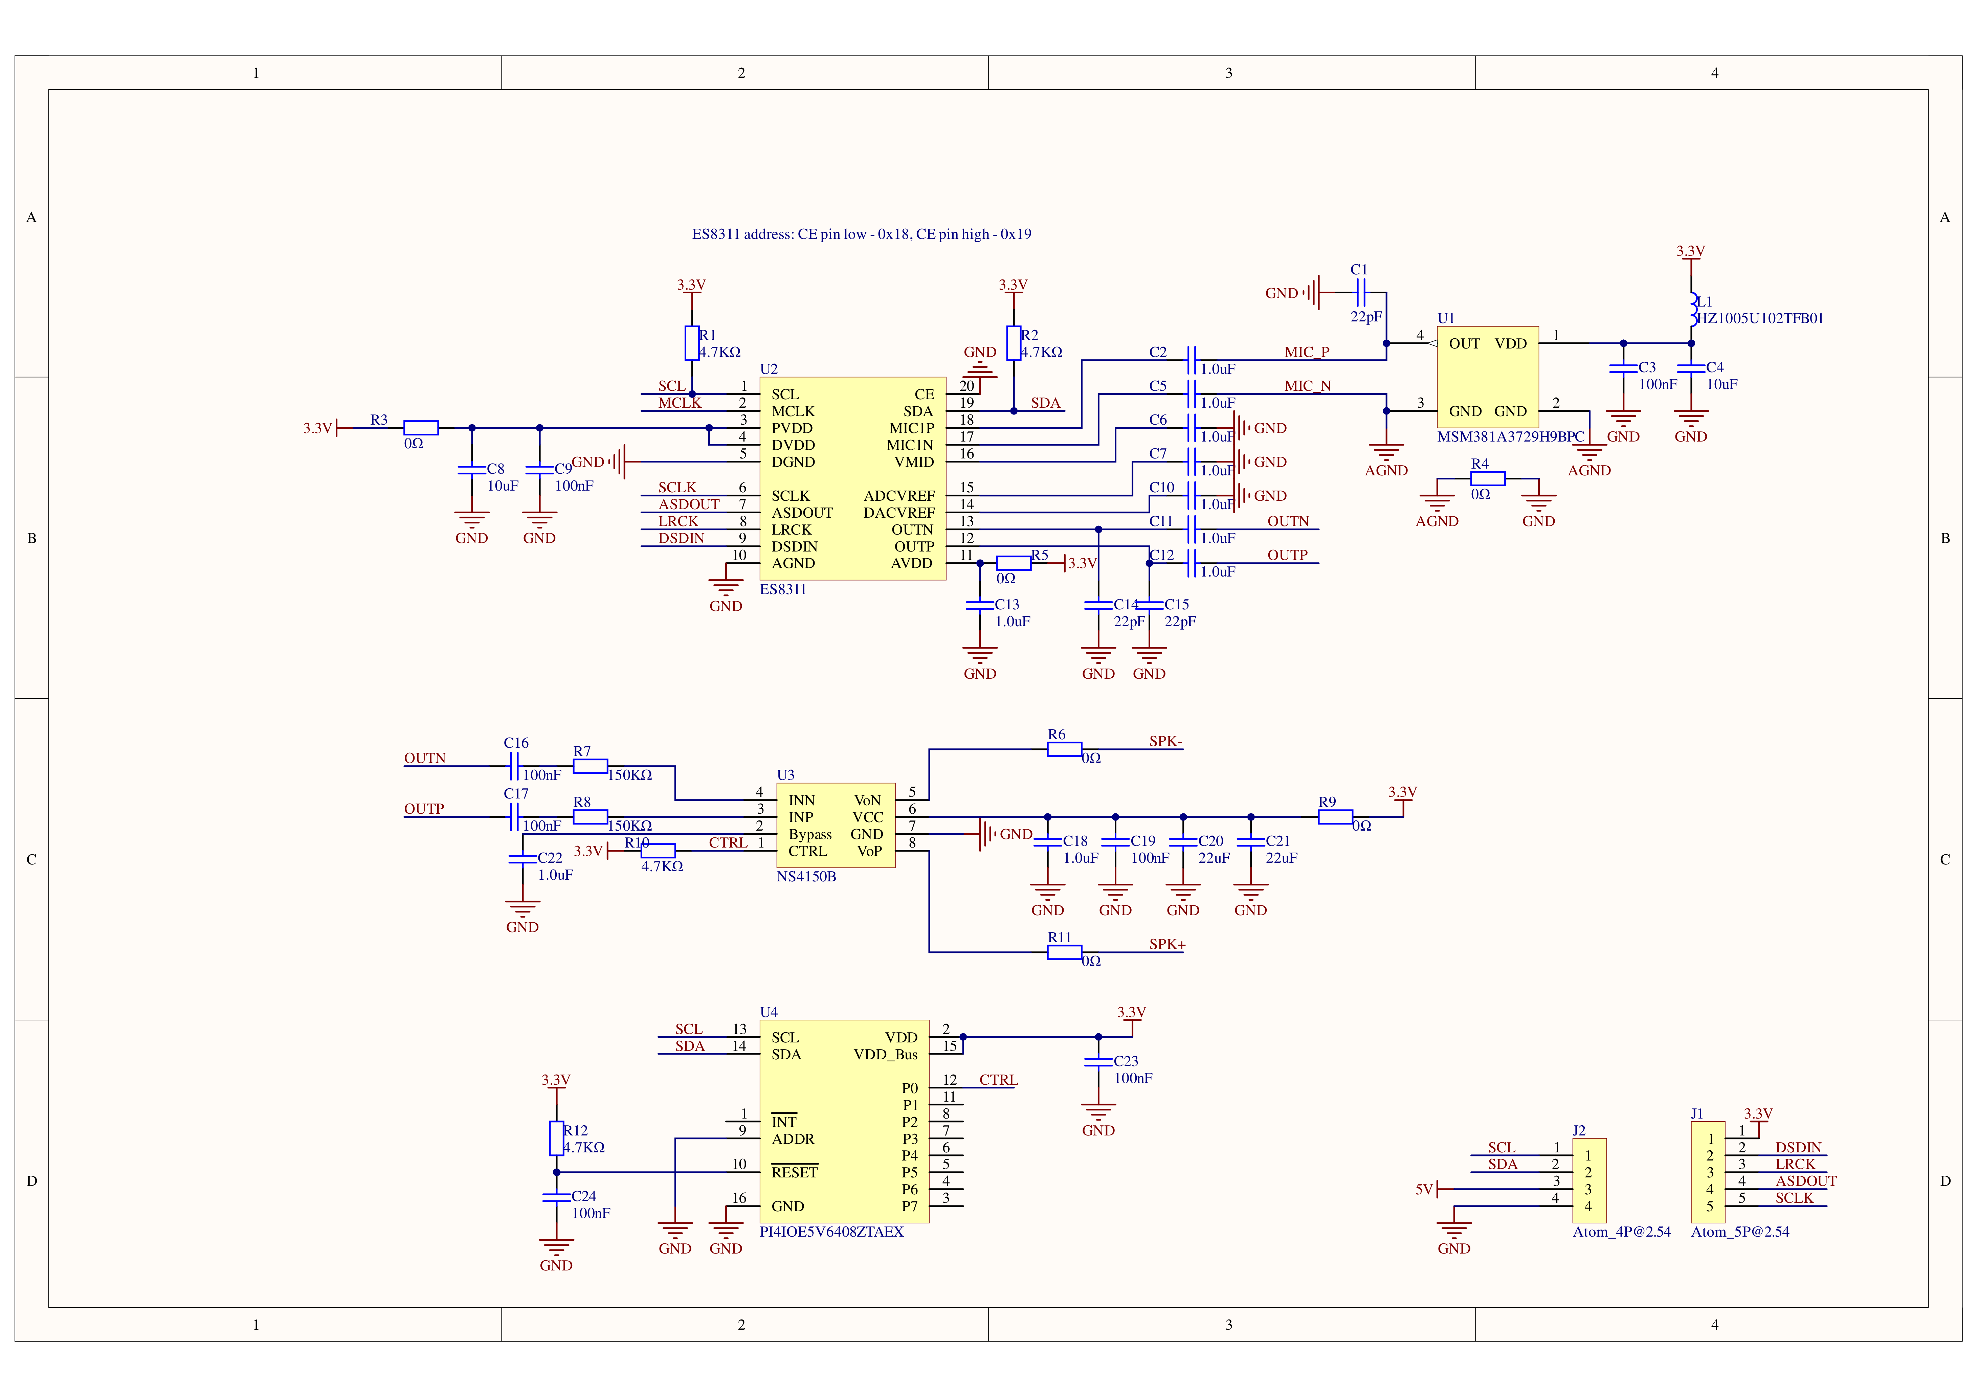Click the R6 0Ω resistor symbol
Image resolution: width=1979 pixels, height=1398 pixels.
point(1065,749)
